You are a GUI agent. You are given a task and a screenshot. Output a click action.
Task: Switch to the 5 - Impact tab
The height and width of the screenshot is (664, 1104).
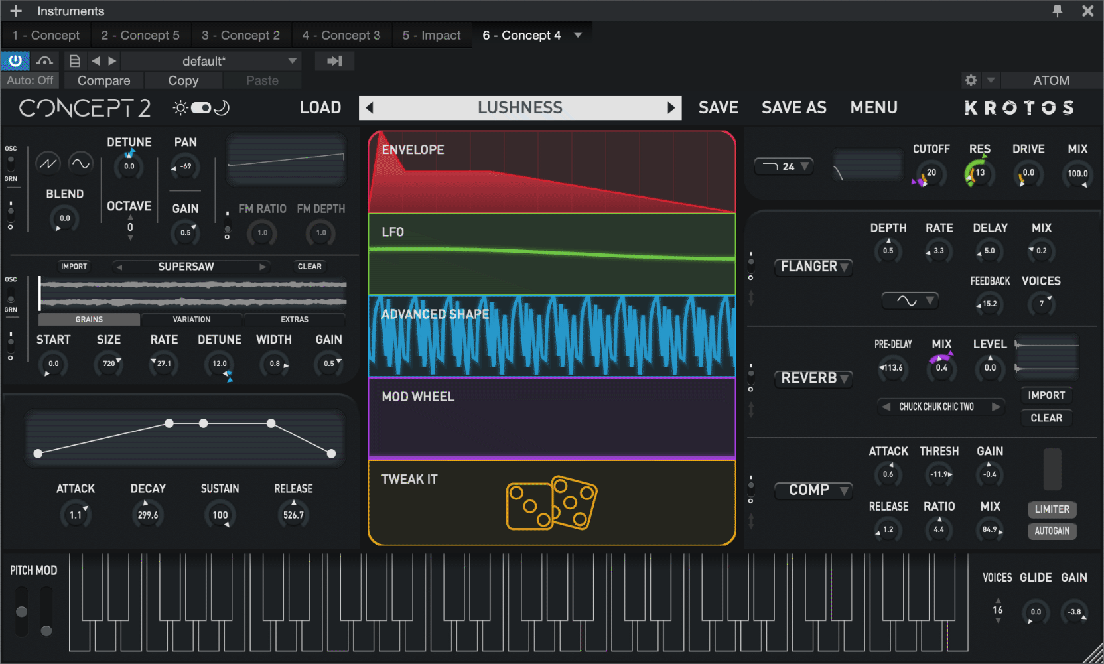(431, 35)
